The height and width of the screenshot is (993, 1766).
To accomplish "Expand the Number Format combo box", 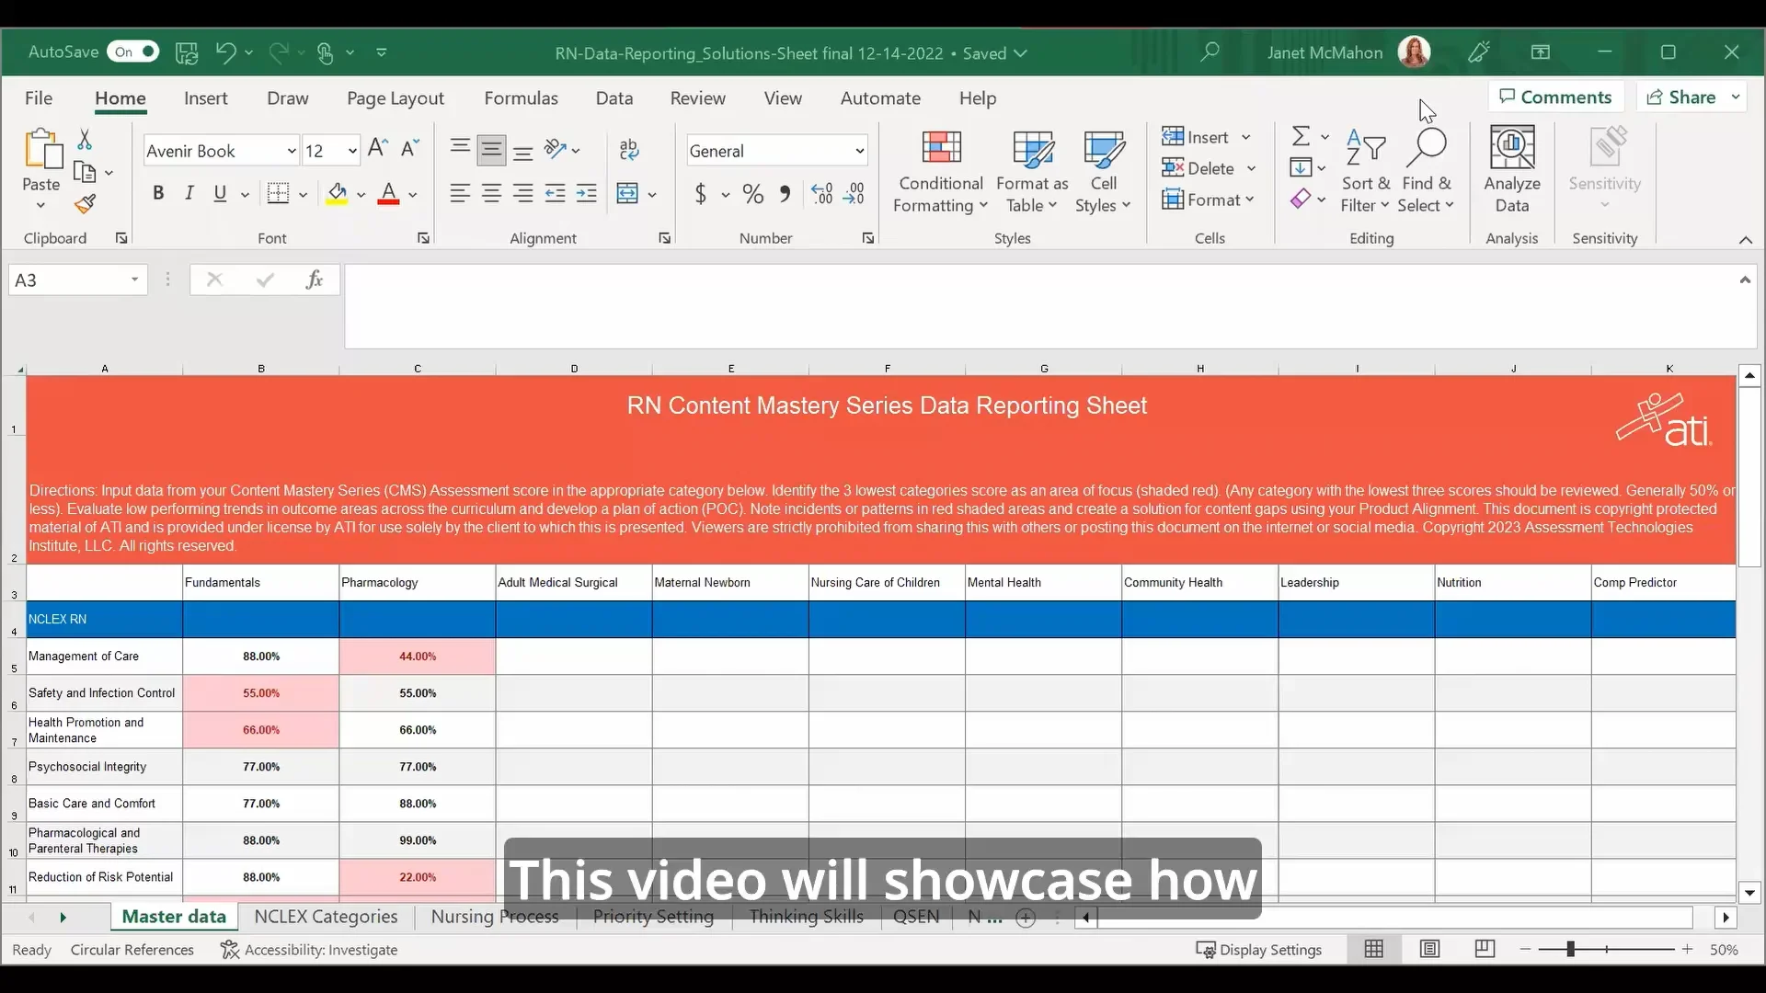I will 860,150.
